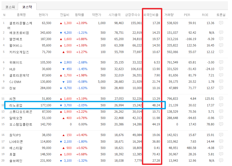This screenshot has height=166, width=232.
Task: Open stock page for LX세미콘
Action: tap(16, 142)
